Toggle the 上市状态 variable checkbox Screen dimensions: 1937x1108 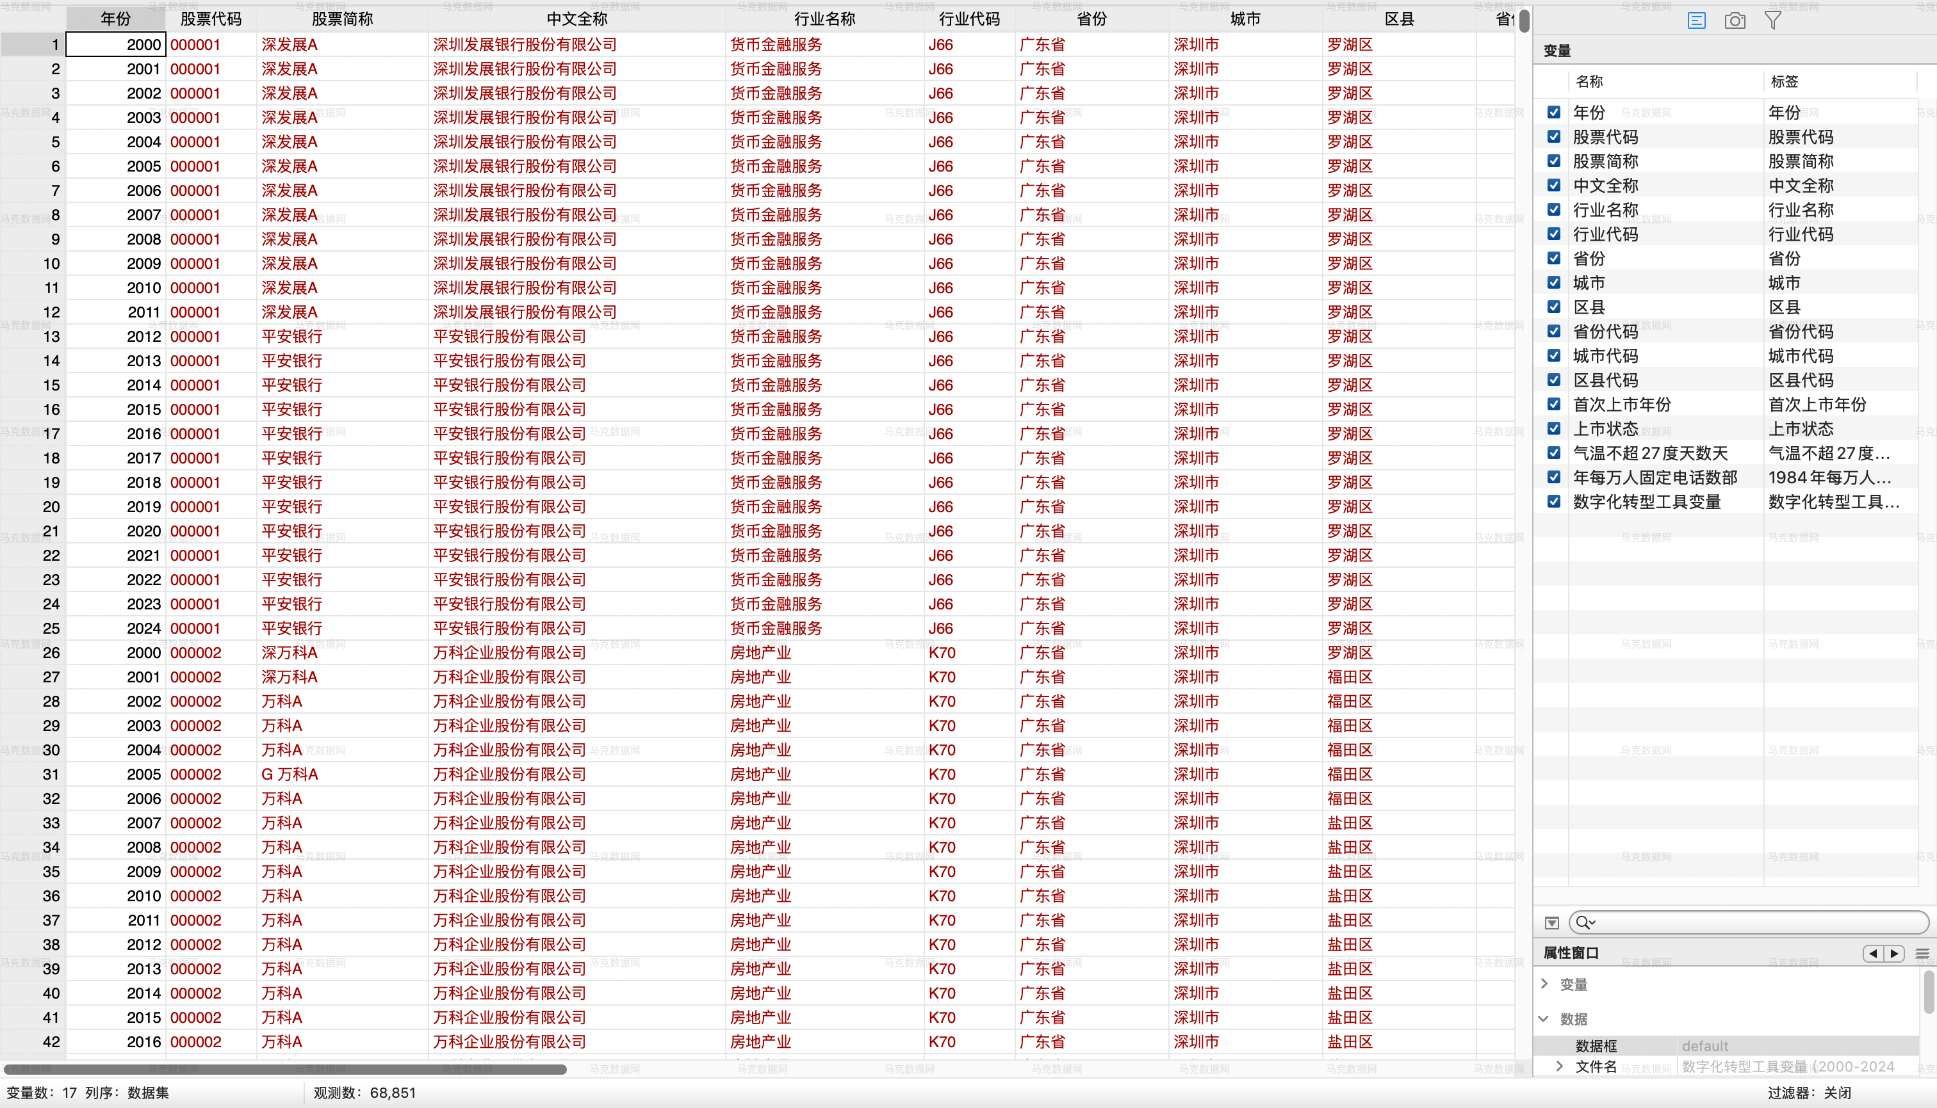[1554, 428]
